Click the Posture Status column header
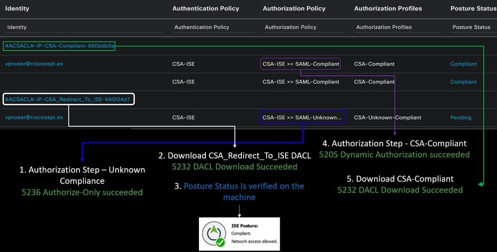Viewport: 497px width, 252px height. (x=474, y=8)
